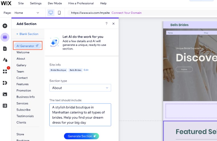The height and width of the screenshot is (141, 217).
Task: Open the Dev Mode menu
Action: coord(55,3)
